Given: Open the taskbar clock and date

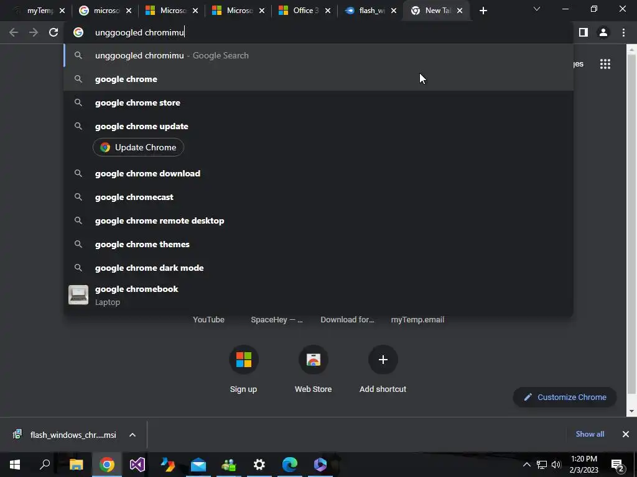Looking at the screenshot, I should (584, 465).
